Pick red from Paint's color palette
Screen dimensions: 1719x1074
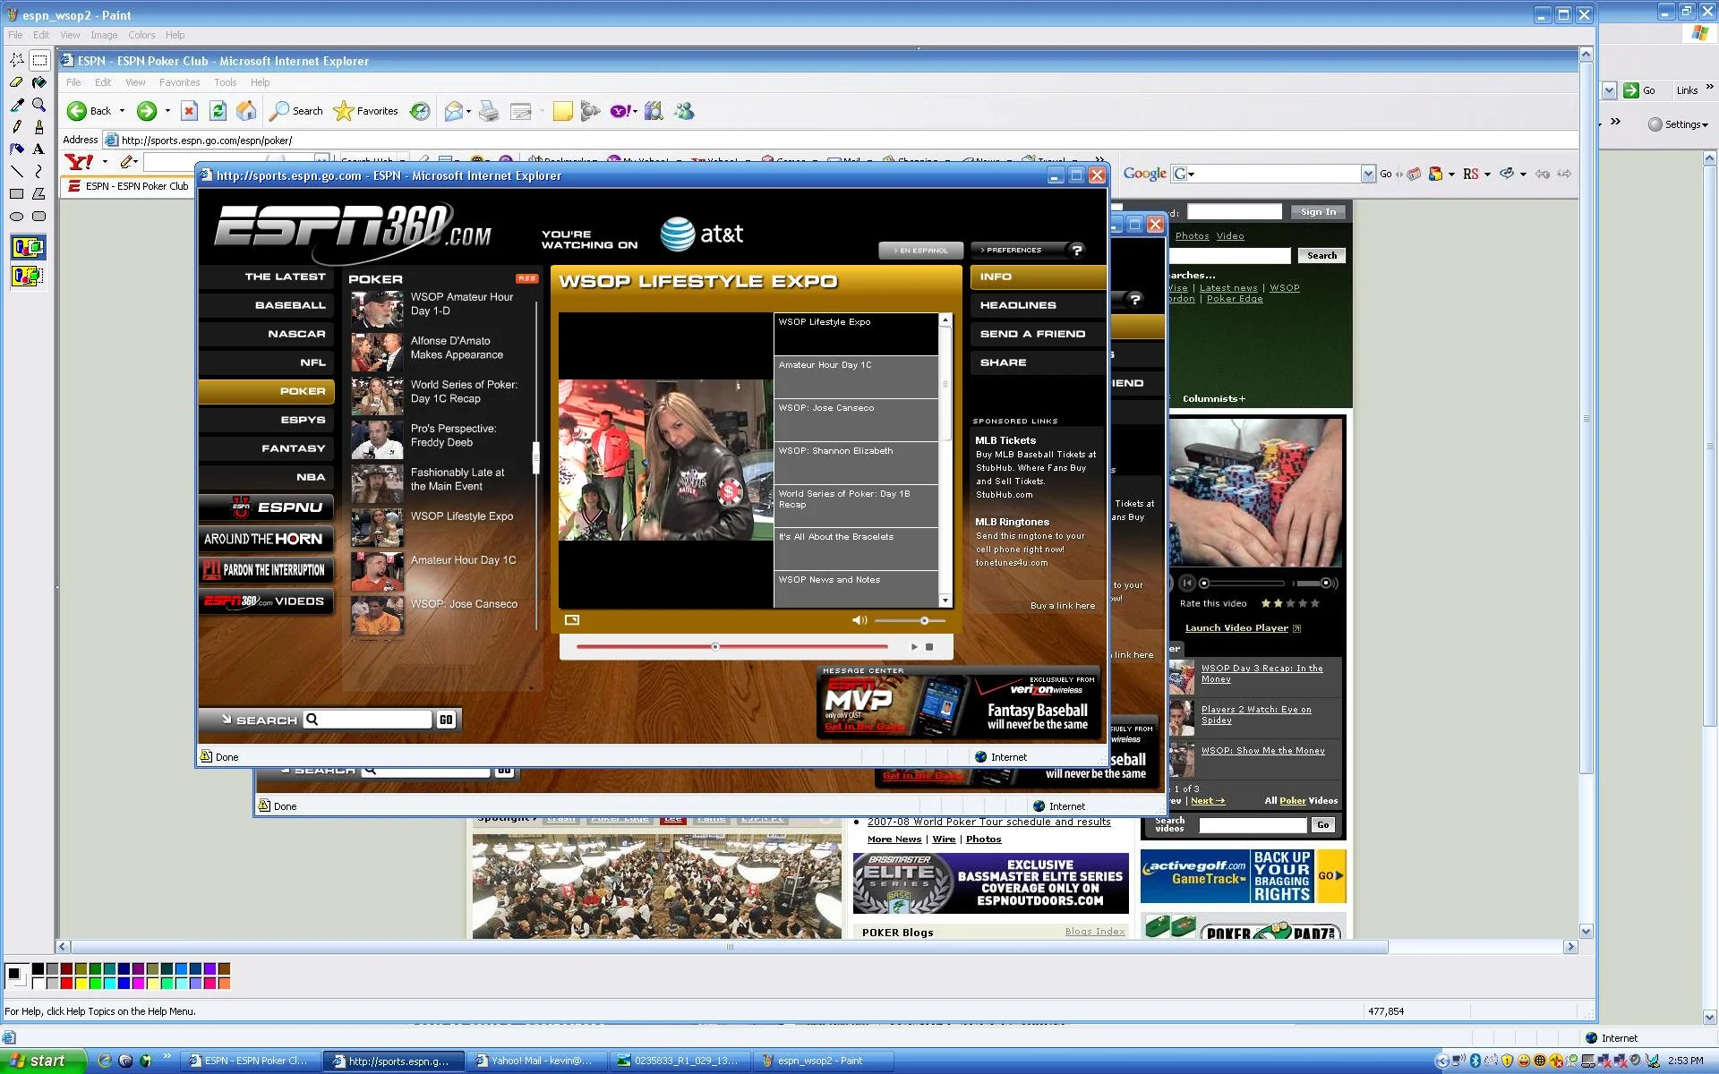pos(66,982)
